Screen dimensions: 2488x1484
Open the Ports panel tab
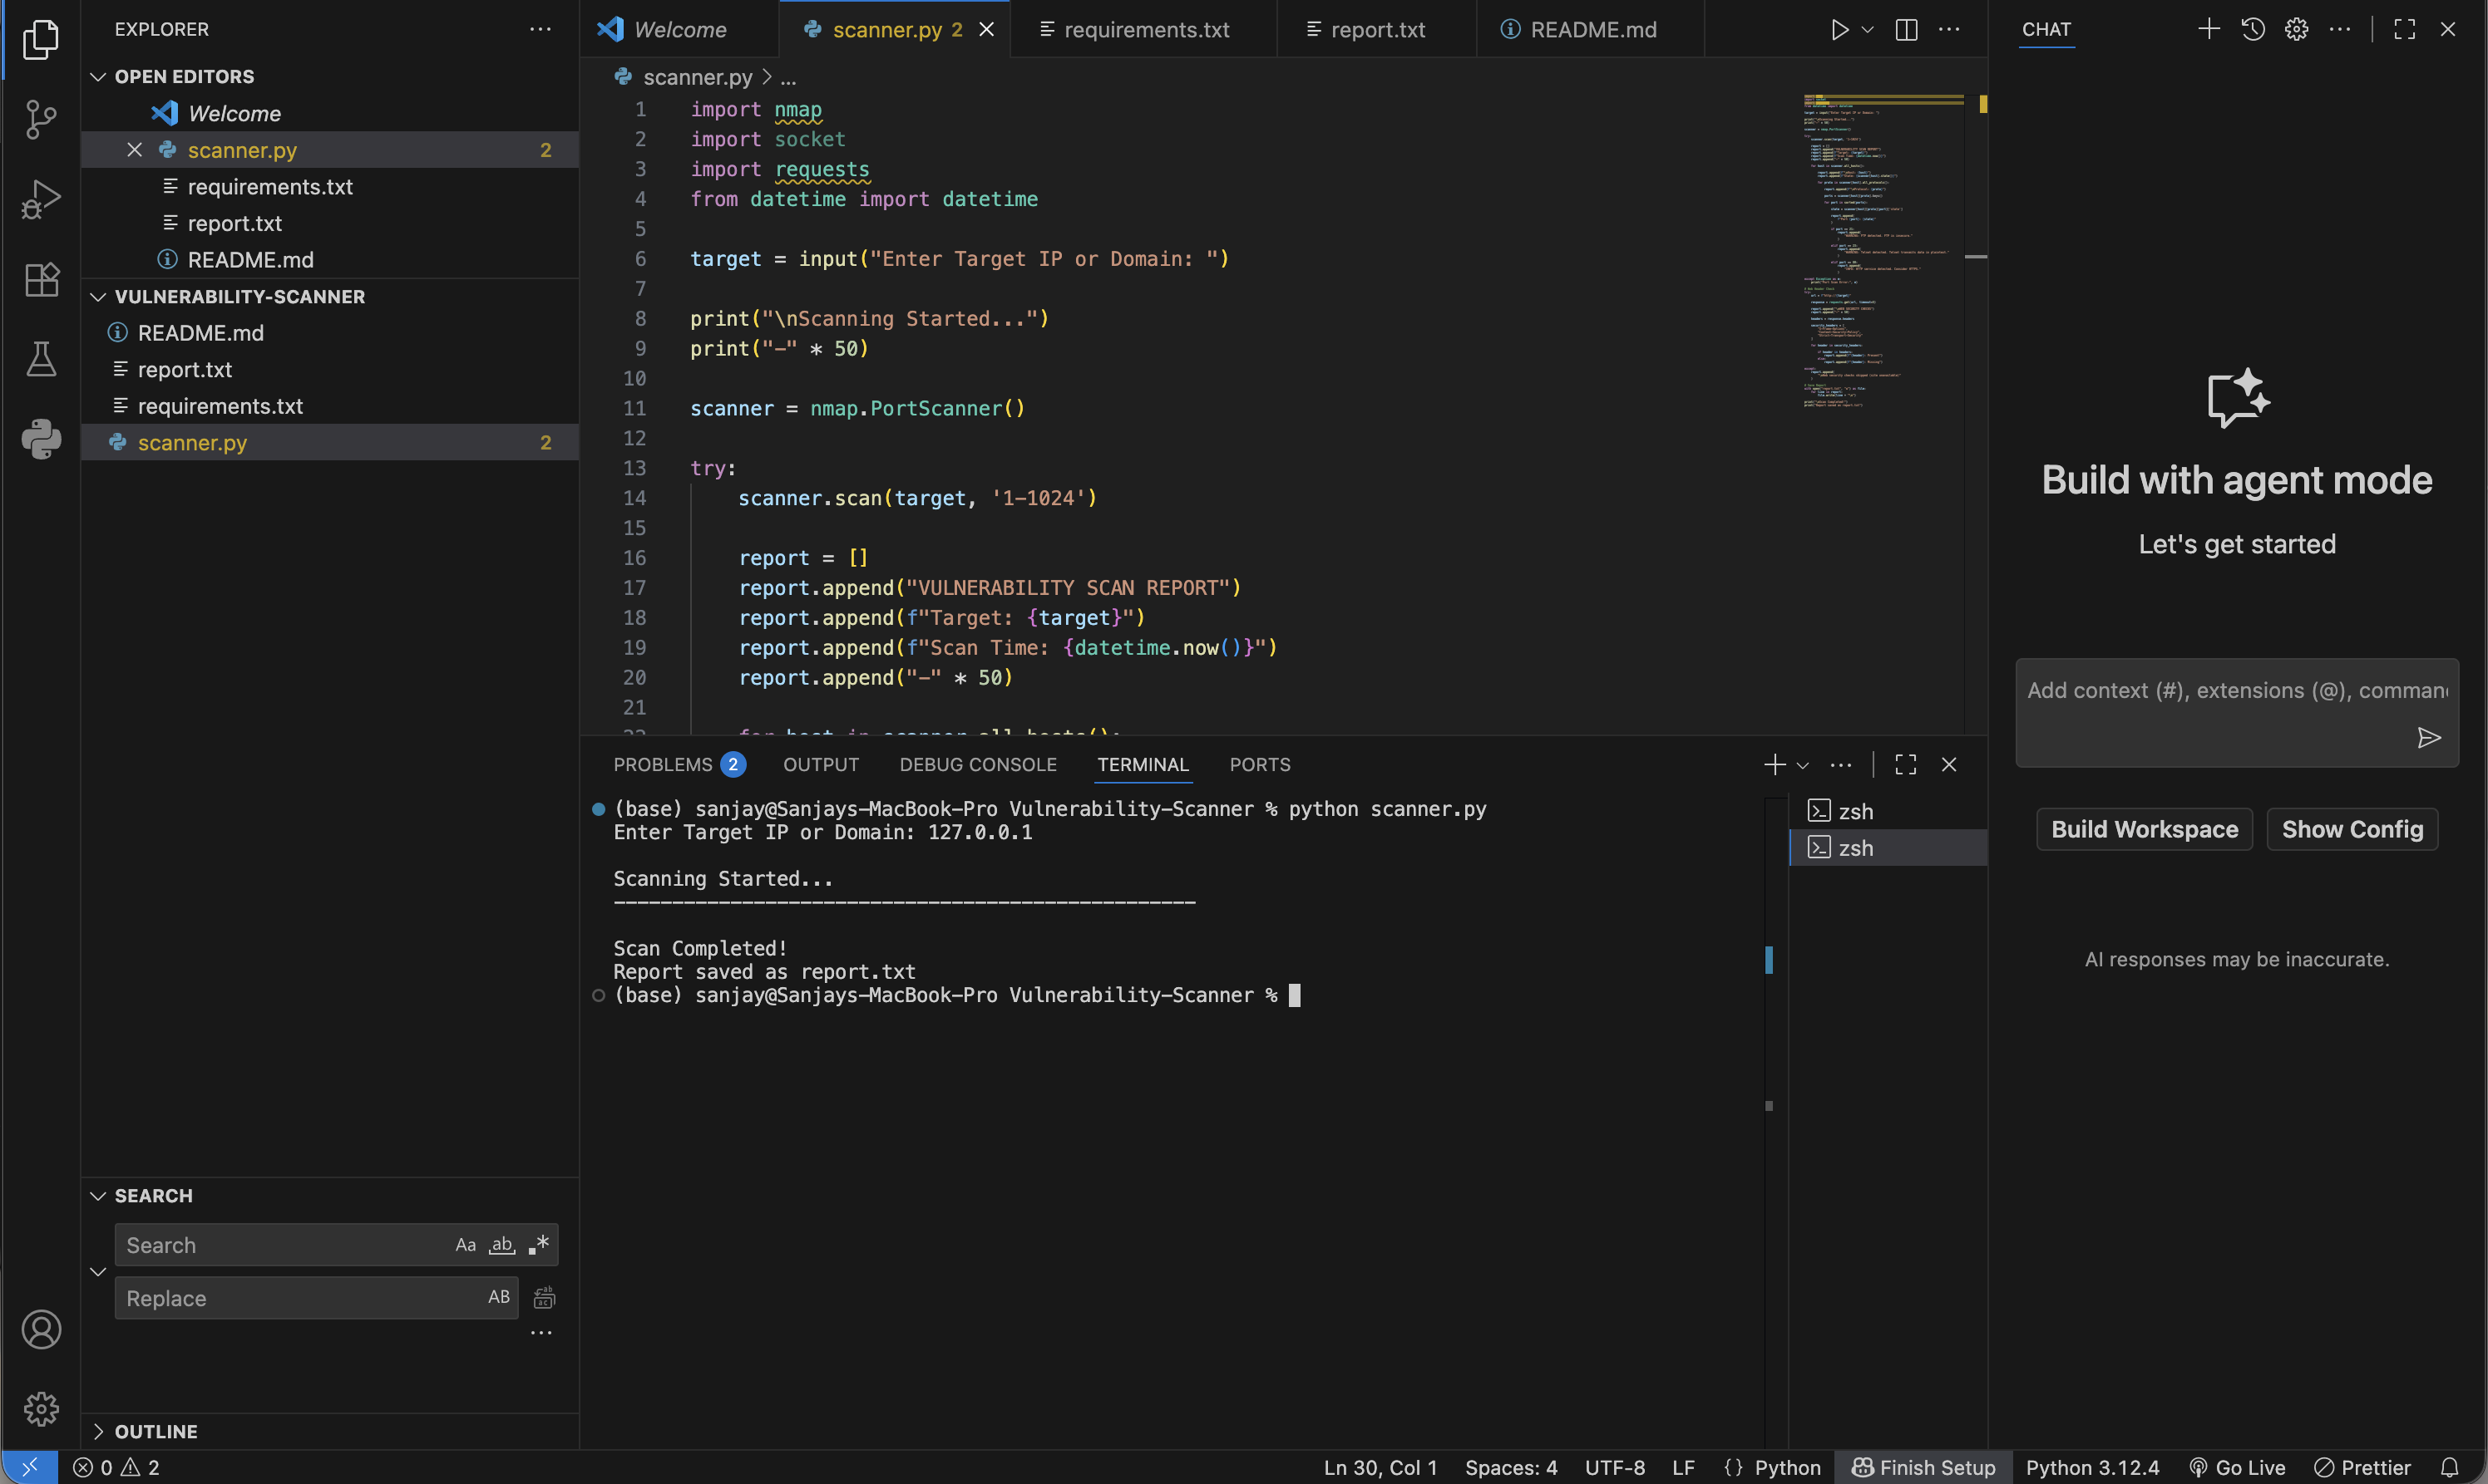tap(1260, 765)
